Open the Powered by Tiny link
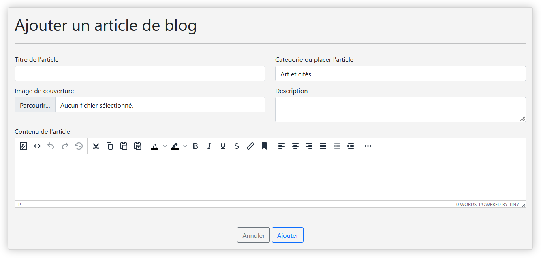 click(x=499, y=205)
